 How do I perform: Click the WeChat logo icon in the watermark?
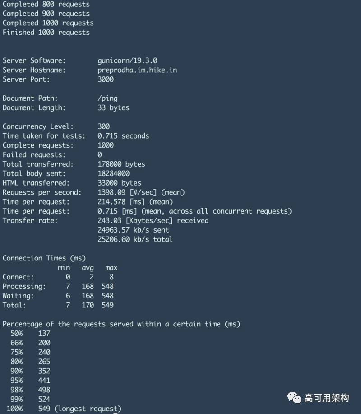point(294,398)
